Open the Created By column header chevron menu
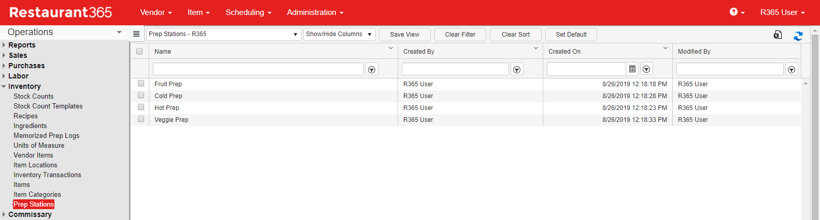The height and width of the screenshot is (220, 820). point(536,48)
